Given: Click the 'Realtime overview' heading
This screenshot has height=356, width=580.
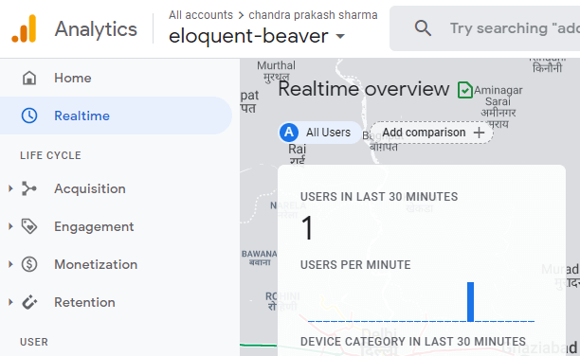Looking at the screenshot, I should (x=364, y=89).
